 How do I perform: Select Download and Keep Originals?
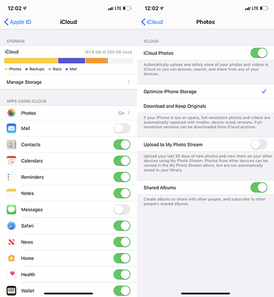click(x=205, y=106)
